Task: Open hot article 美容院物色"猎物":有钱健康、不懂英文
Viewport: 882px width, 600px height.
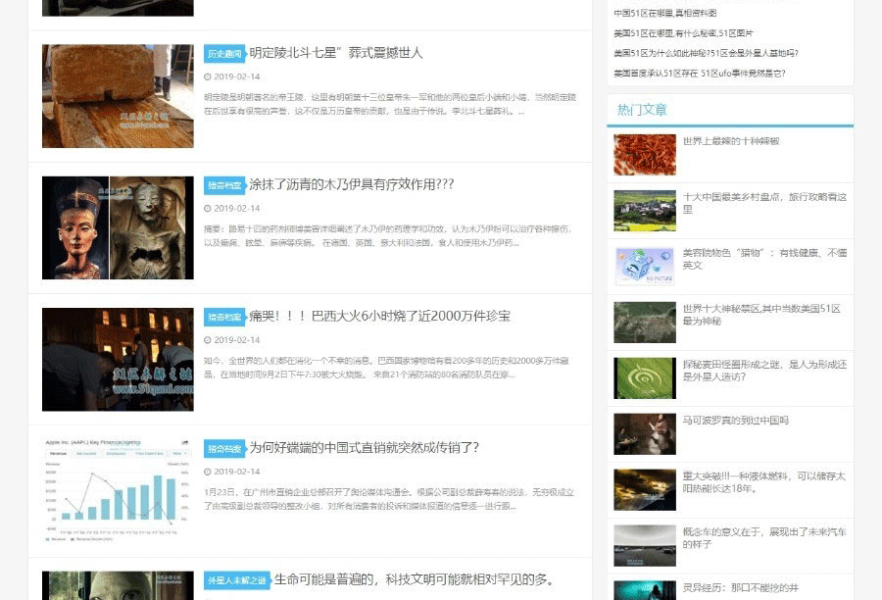Action: [764, 259]
